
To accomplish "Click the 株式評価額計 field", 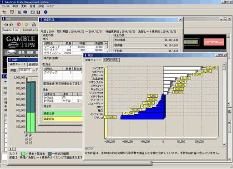I will (x=62, y=58).
